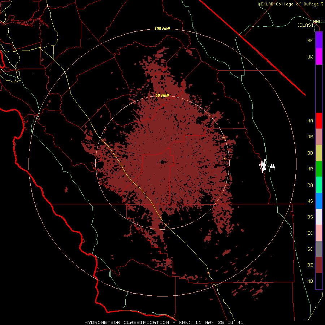Click the IC legend label

pyautogui.click(x=310, y=233)
